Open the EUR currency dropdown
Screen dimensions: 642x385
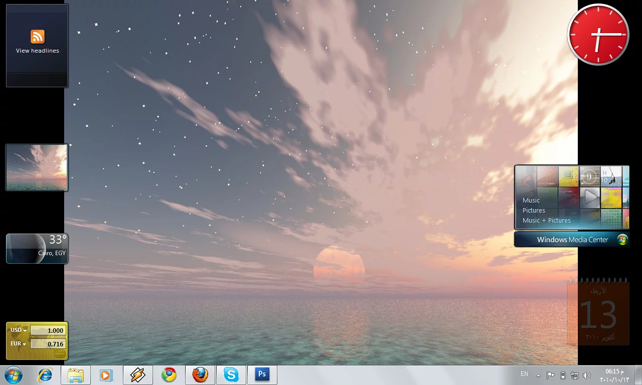pyautogui.click(x=19, y=344)
